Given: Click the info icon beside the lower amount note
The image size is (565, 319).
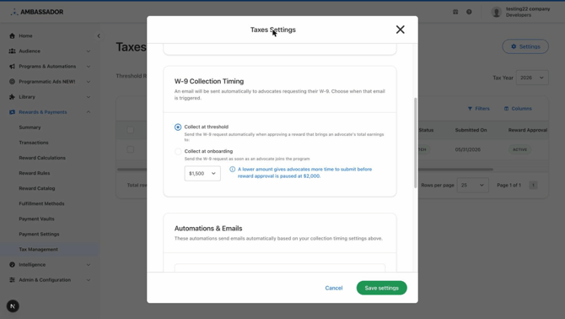Looking at the screenshot, I should tap(233, 169).
